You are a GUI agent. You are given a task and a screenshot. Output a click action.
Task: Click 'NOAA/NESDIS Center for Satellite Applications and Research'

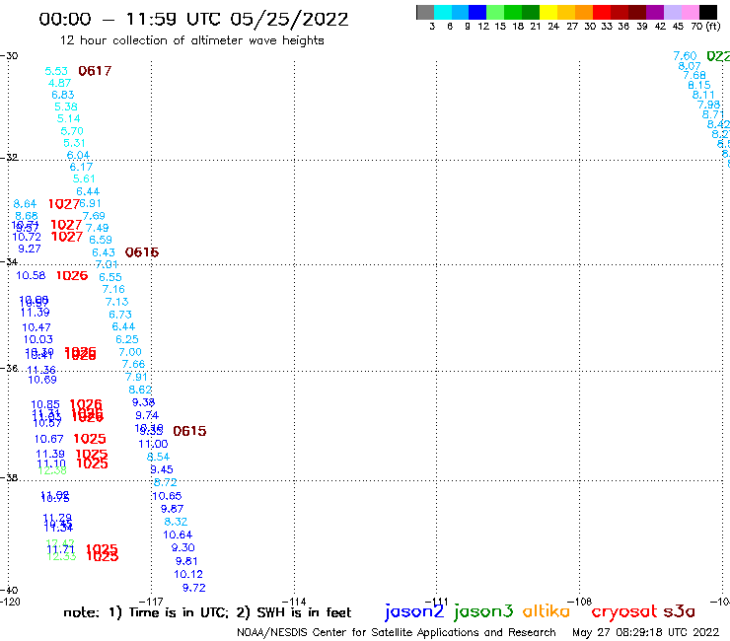tap(397, 633)
